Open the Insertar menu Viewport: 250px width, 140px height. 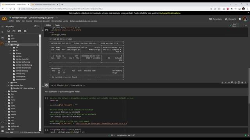click(x=29, y=21)
